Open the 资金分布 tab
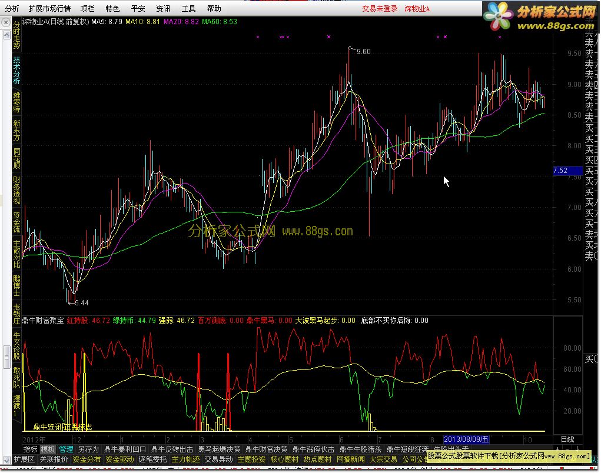Image resolution: width=601 pixels, height=473 pixels. pyautogui.click(x=87, y=459)
